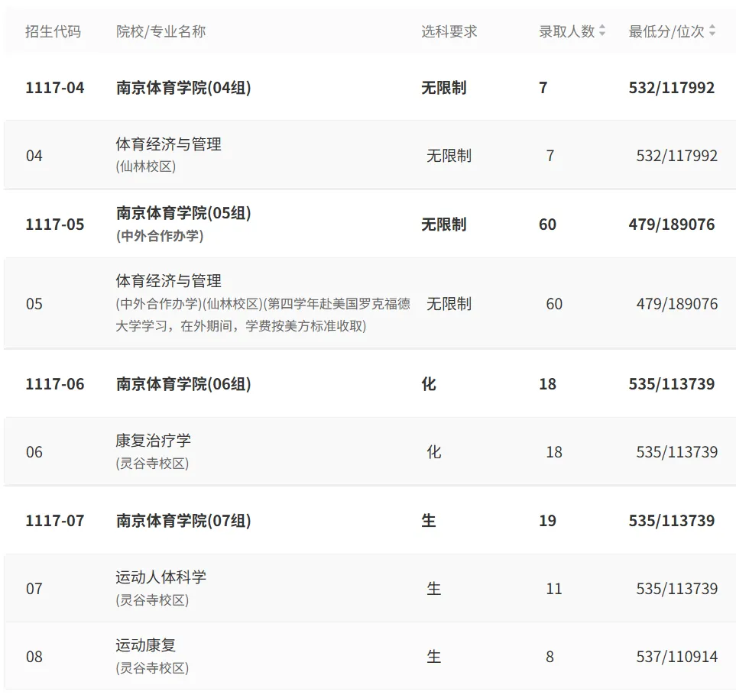
Task: Select the 8 count in the 运动康复 row
Action: [550, 656]
